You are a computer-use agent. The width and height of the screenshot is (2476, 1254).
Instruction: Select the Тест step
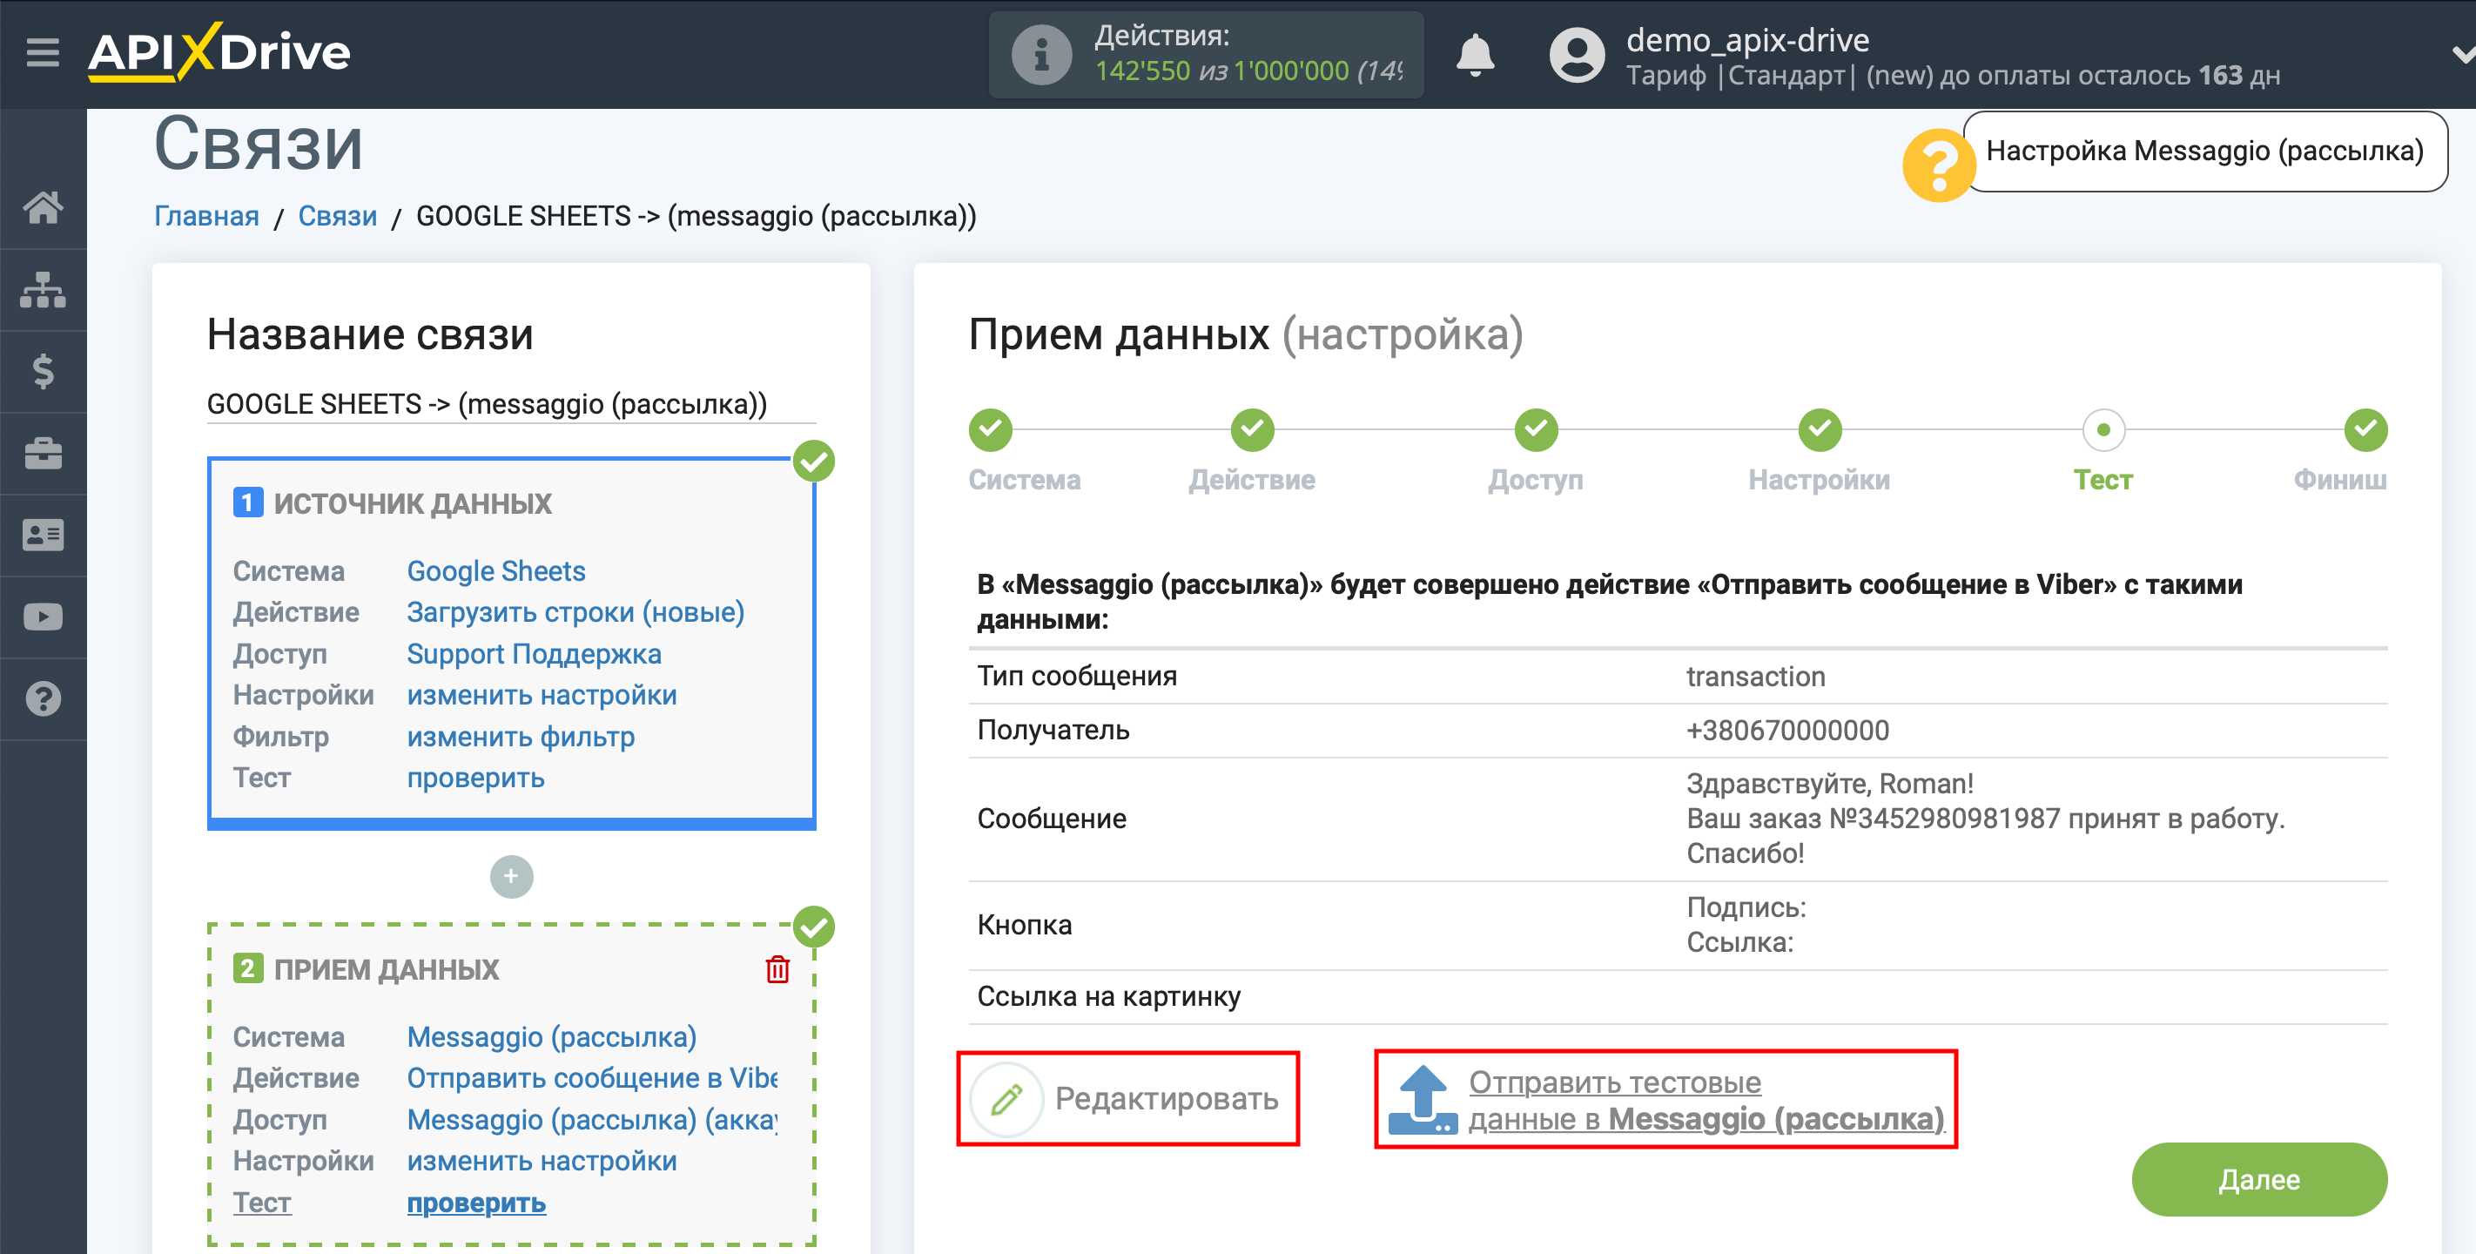pos(2103,430)
